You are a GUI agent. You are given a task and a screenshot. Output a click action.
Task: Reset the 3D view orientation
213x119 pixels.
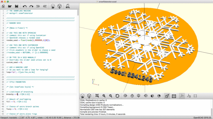[117, 96]
